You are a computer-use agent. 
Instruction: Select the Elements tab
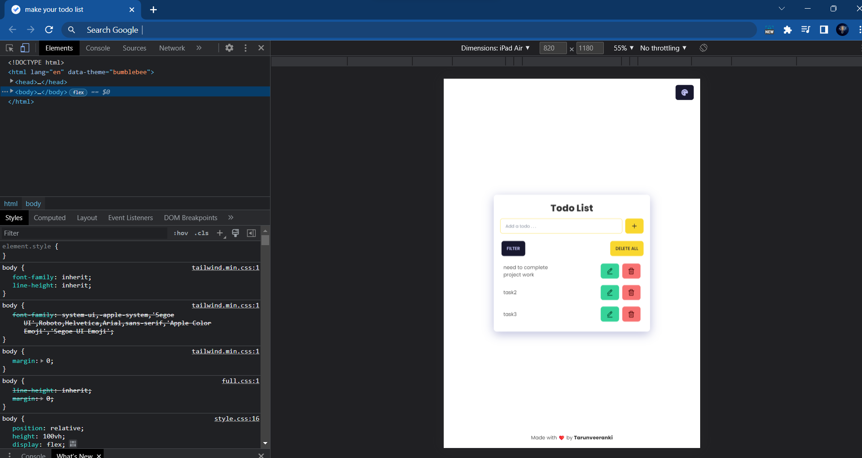tap(59, 48)
